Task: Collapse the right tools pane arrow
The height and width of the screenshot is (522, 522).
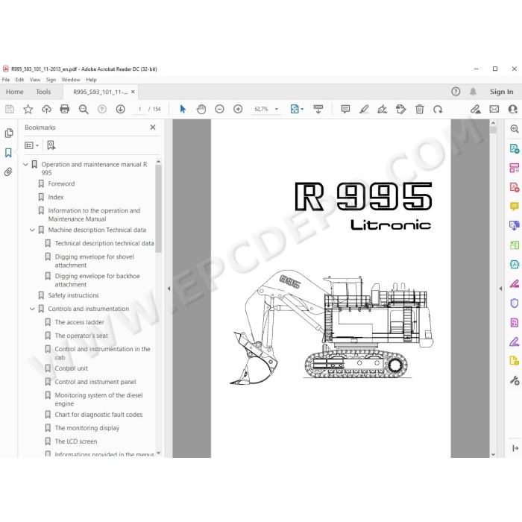Action: (500, 289)
